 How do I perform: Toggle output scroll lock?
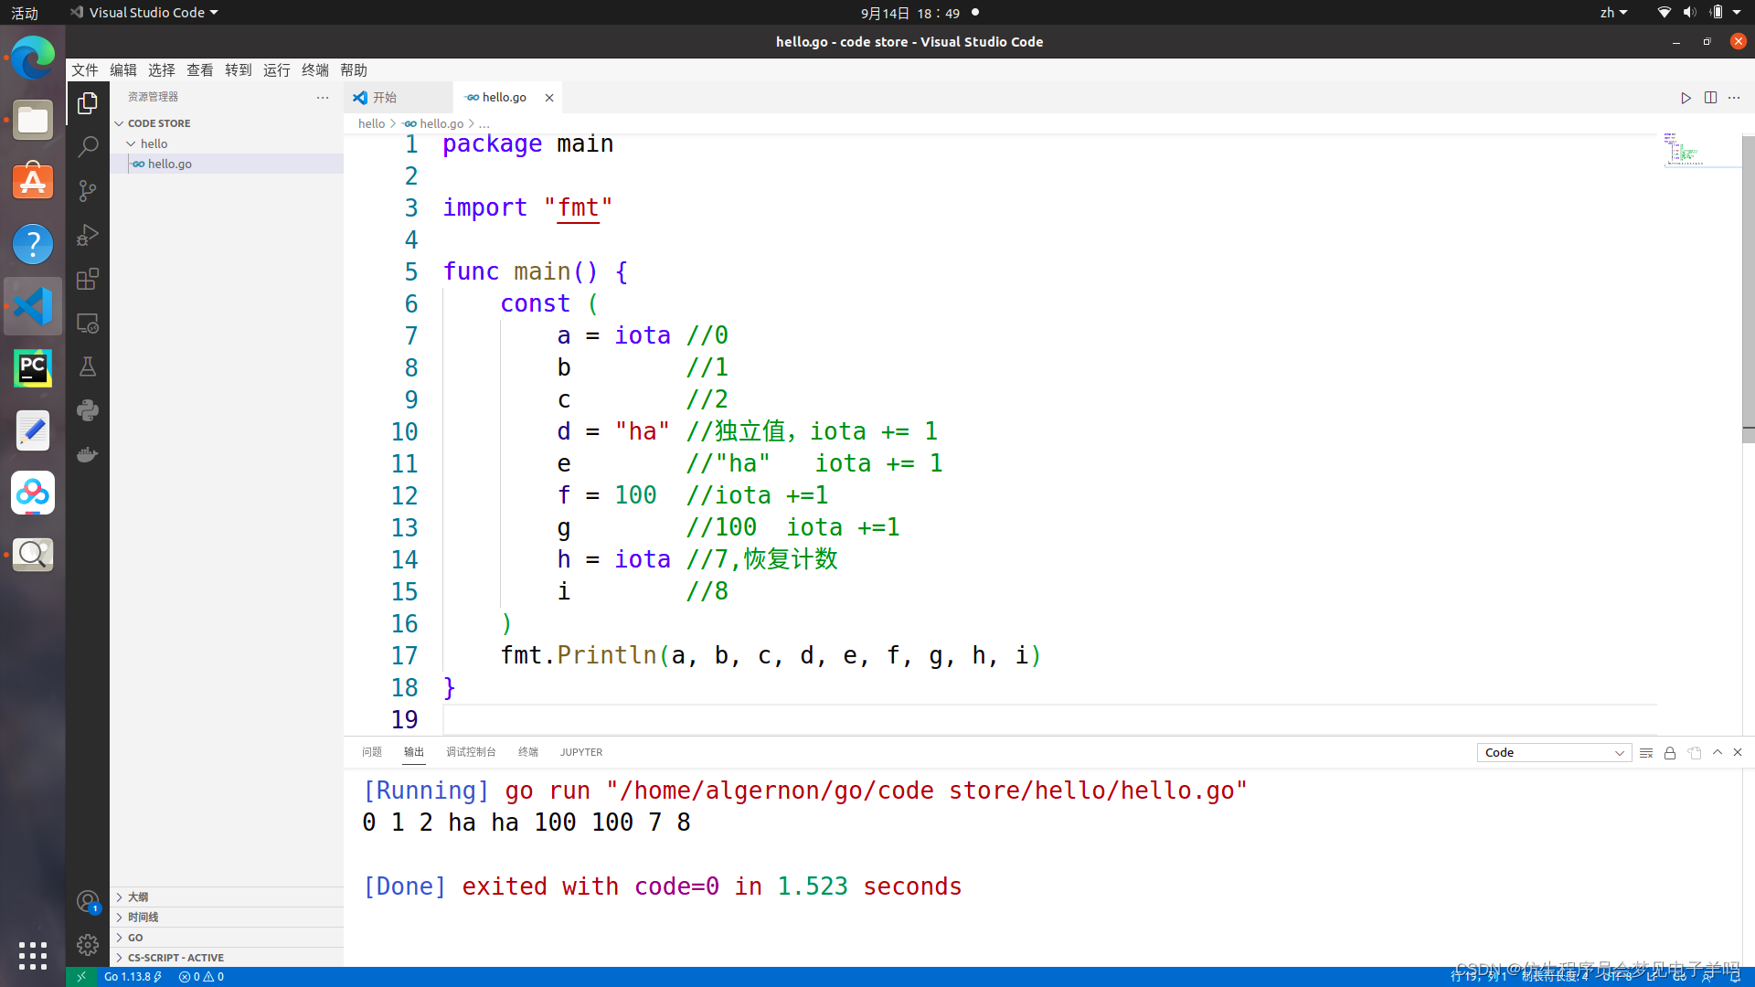click(x=1670, y=753)
